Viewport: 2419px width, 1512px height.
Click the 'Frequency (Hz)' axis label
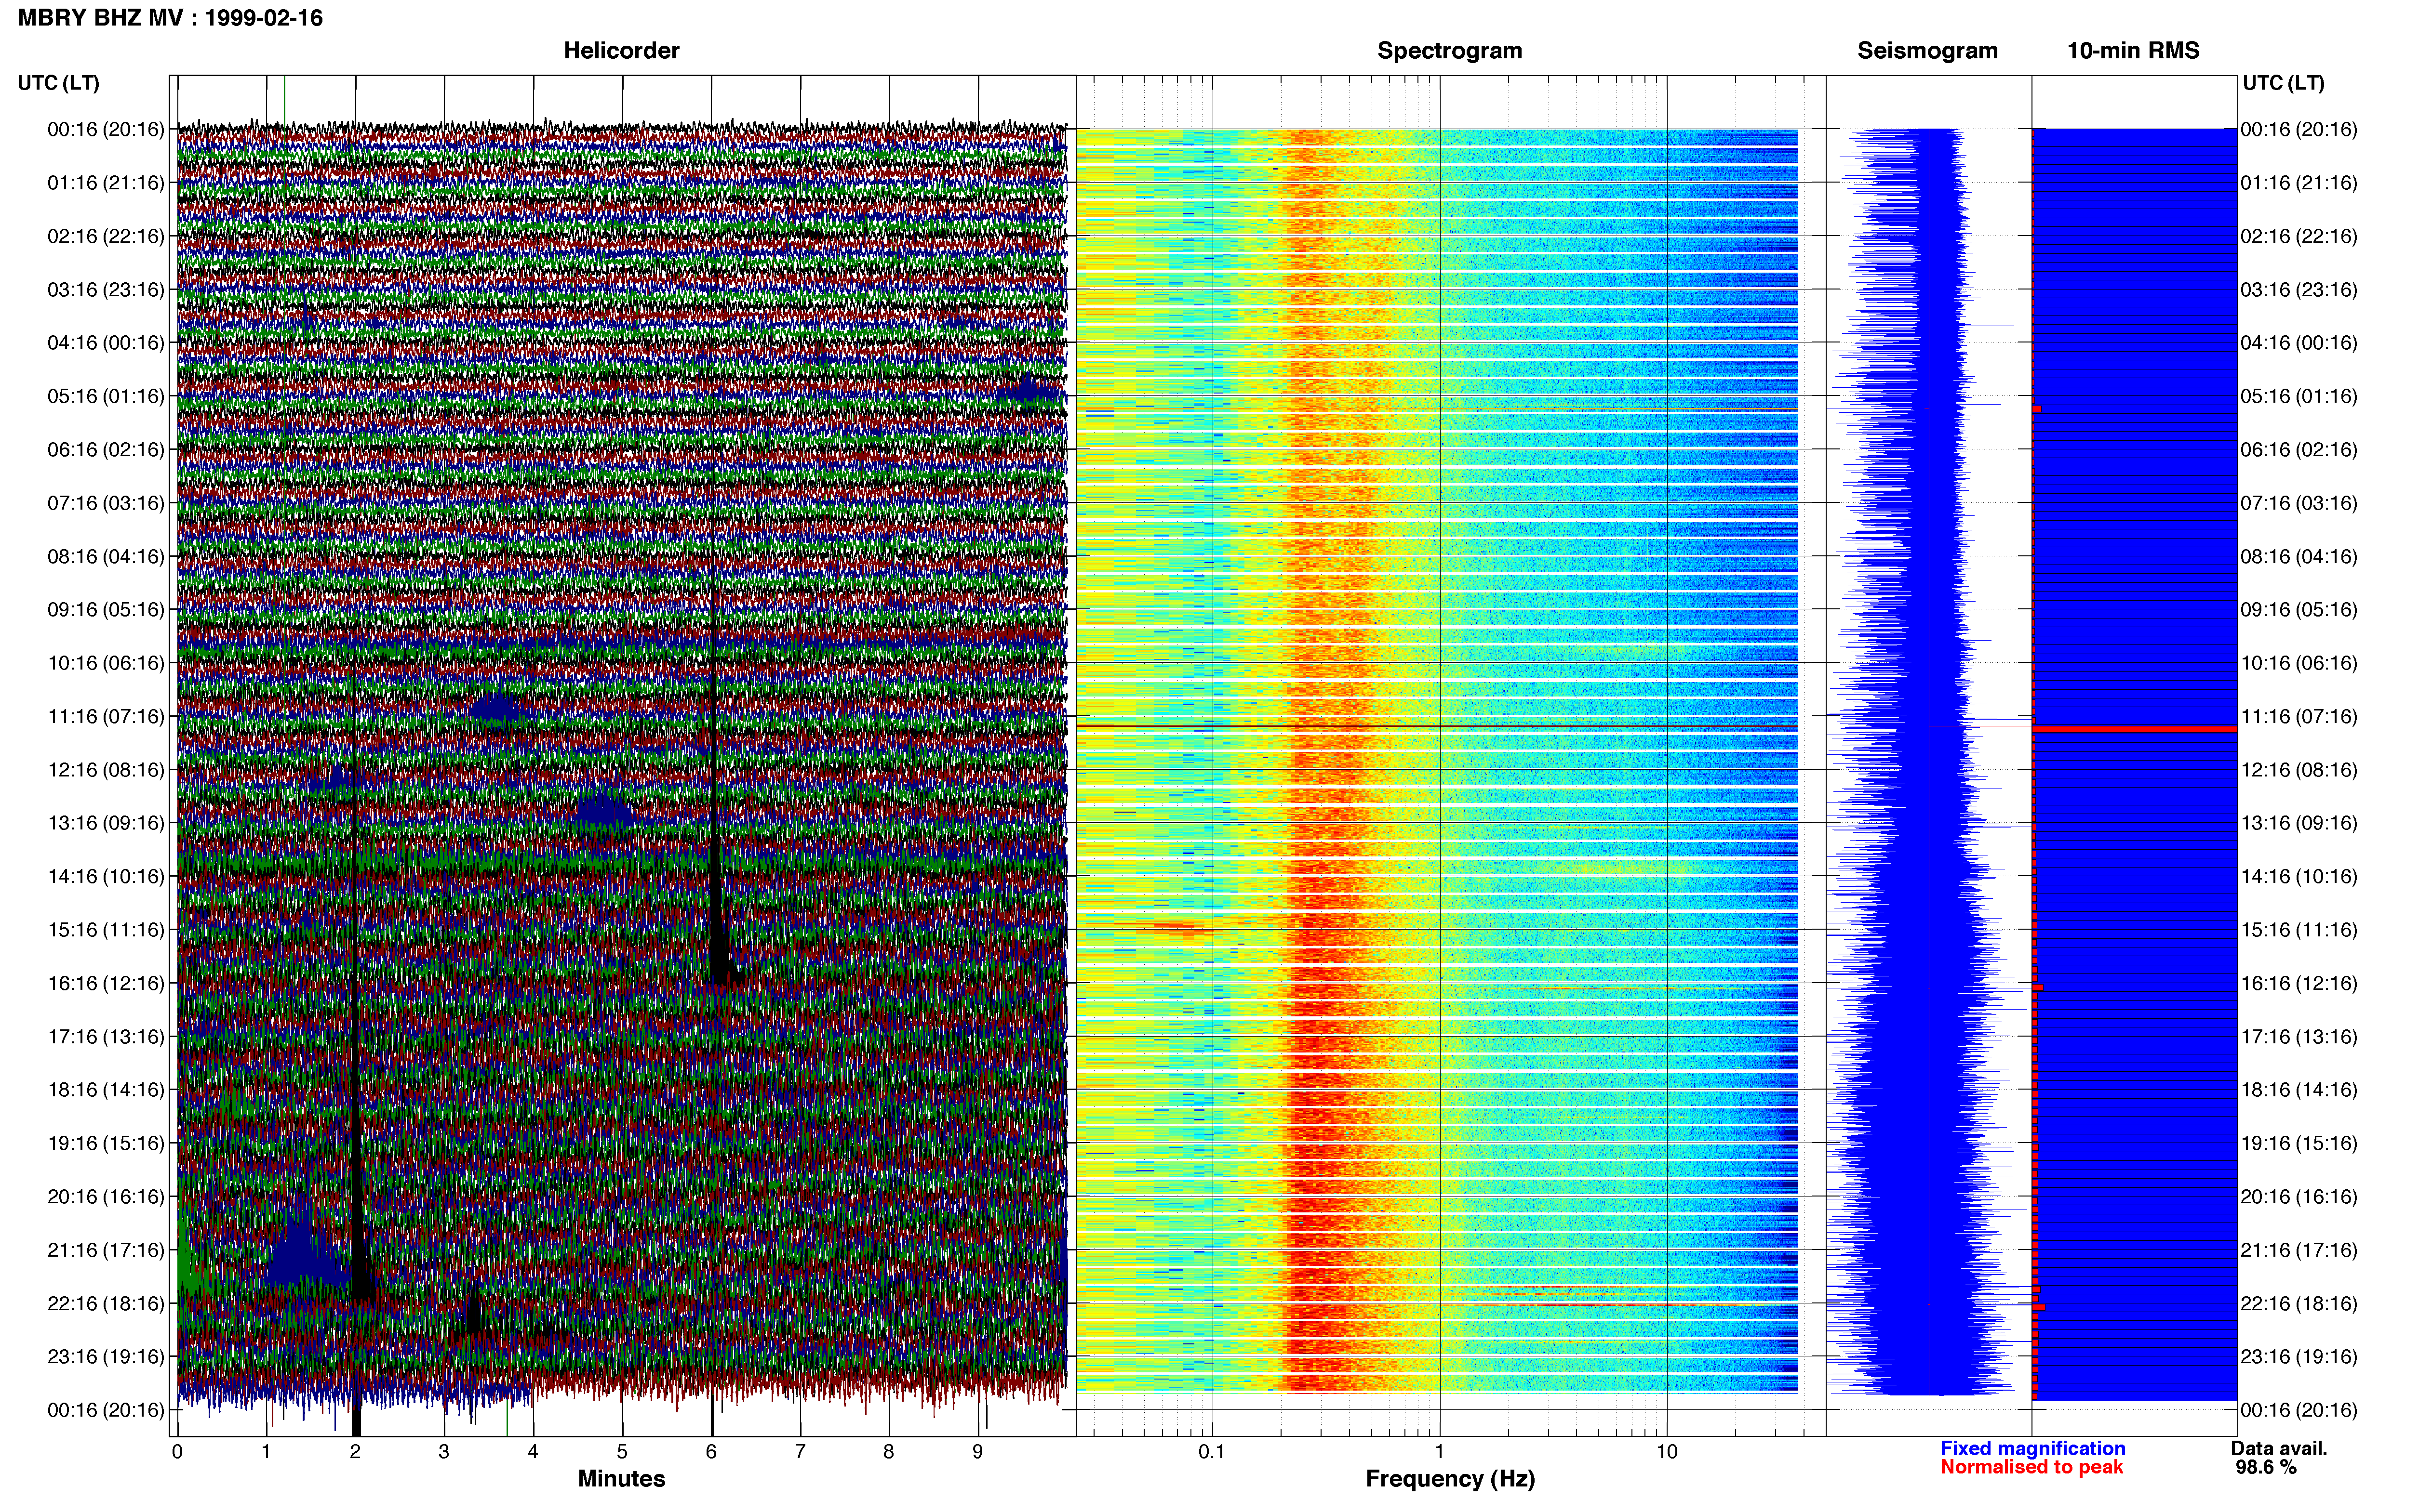coord(1450,1479)
